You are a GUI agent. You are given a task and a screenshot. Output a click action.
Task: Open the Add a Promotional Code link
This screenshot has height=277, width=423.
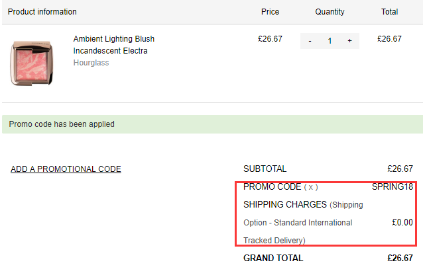pos(66,169)
